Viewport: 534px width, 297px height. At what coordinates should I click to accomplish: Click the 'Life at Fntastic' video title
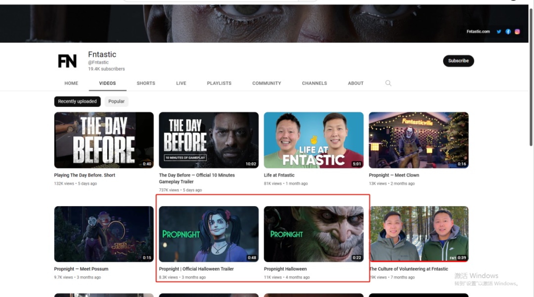(x=279, y=175)
